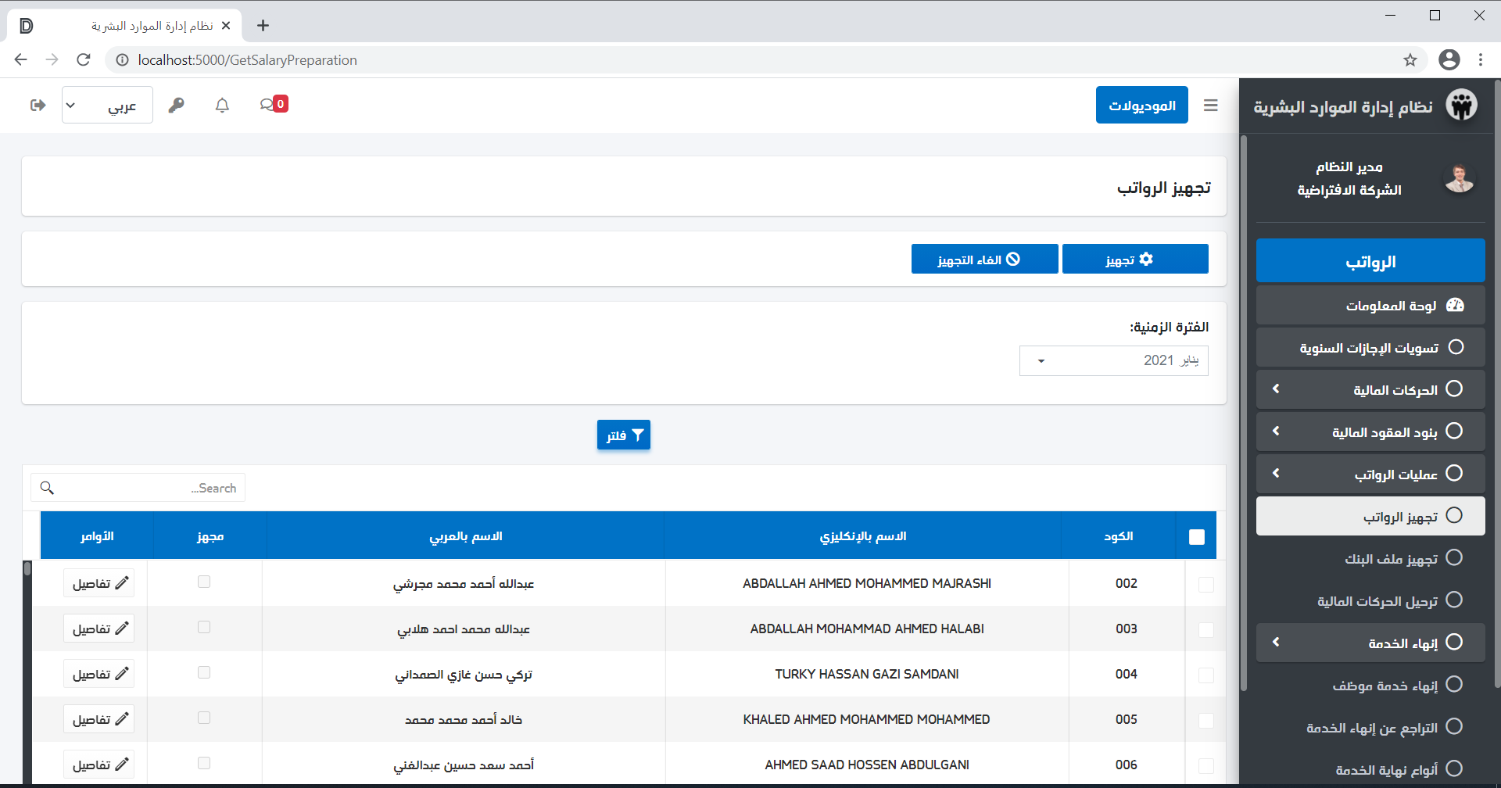Open the time period dropdown

tap(1113, 360)
